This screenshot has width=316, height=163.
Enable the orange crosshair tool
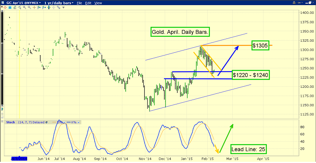[x=34, y=7]
